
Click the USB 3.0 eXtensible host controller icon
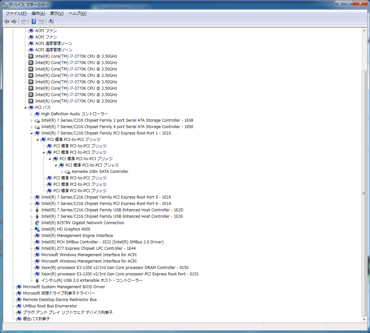point(37,280)
